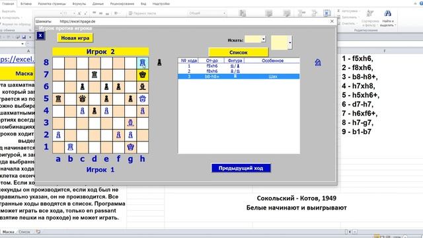This screenshot has width=423, height=238.
Task: Open the Надстройки ribbon tab
Action: point(161,4)
